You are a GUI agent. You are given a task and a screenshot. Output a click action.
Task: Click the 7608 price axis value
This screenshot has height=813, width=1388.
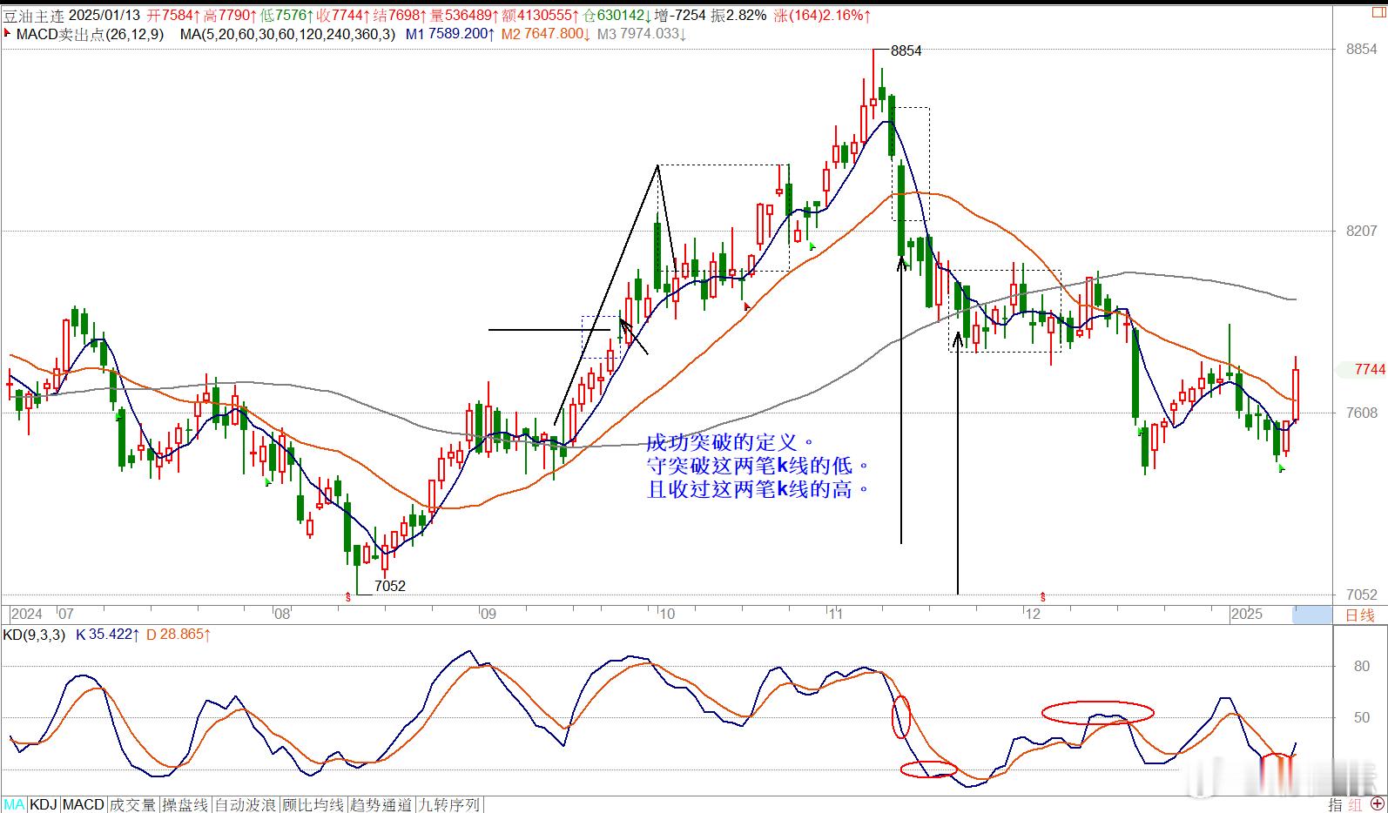pyautogui.click(x=1362, y=413)
